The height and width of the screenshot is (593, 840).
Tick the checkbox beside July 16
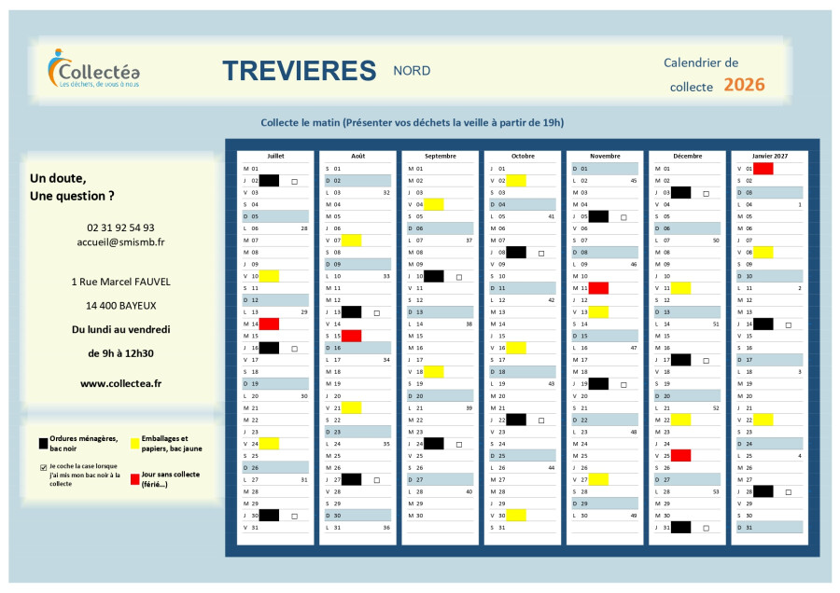[294, 348]
